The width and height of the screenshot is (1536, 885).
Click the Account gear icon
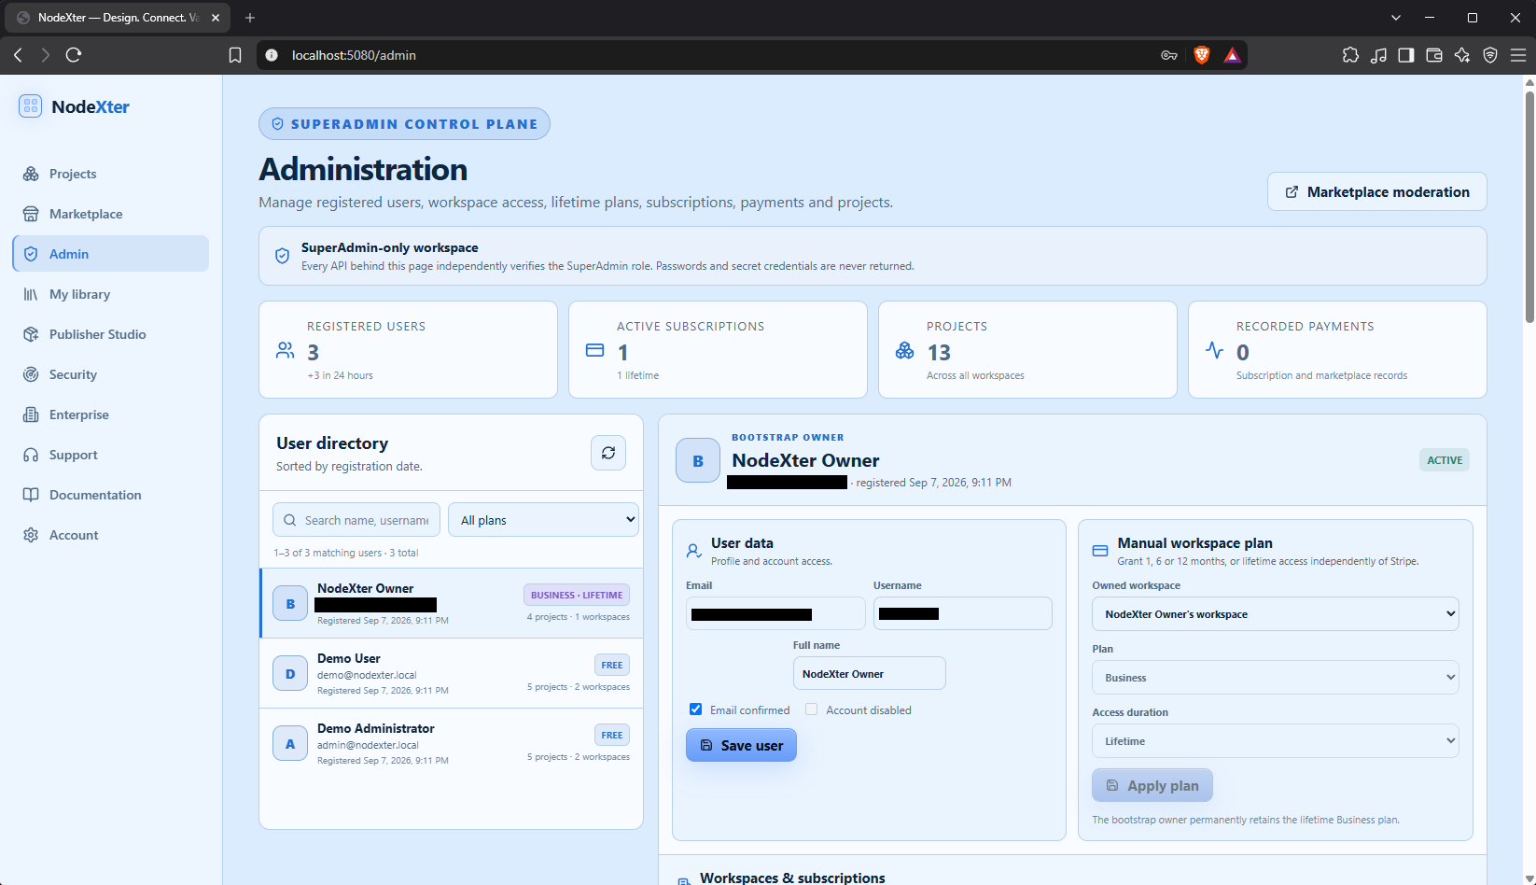point(31,535)
